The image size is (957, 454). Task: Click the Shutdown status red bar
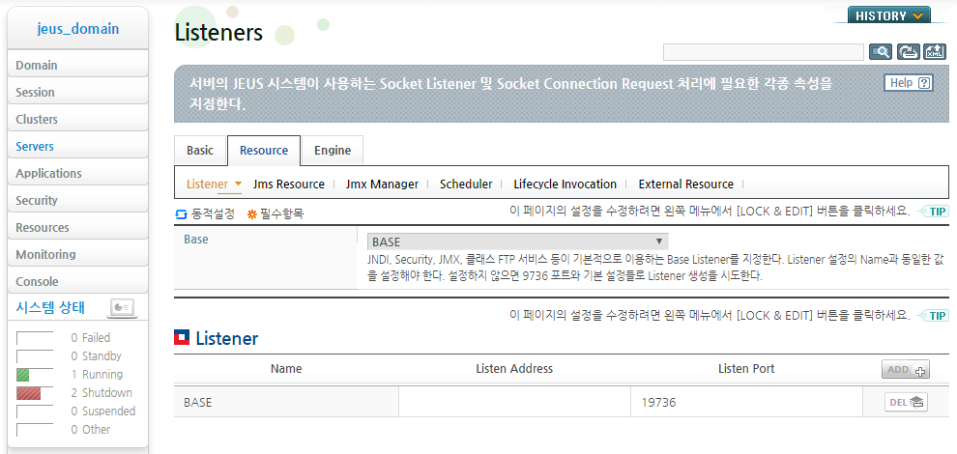(x=29, y=393)
